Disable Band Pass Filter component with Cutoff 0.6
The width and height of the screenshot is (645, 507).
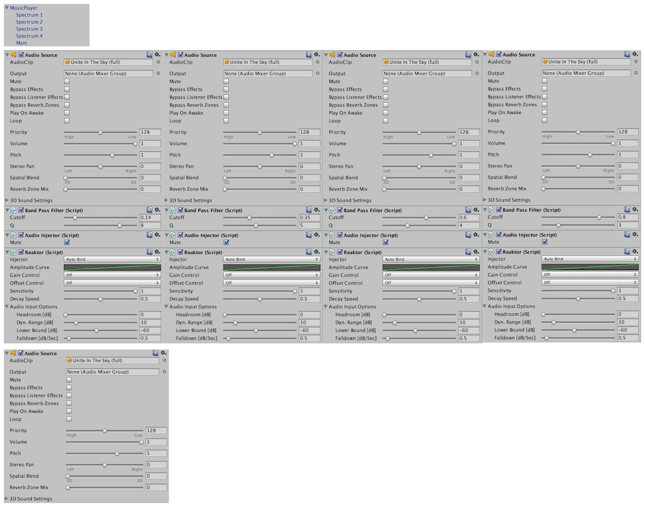click(x=340, y=210)
